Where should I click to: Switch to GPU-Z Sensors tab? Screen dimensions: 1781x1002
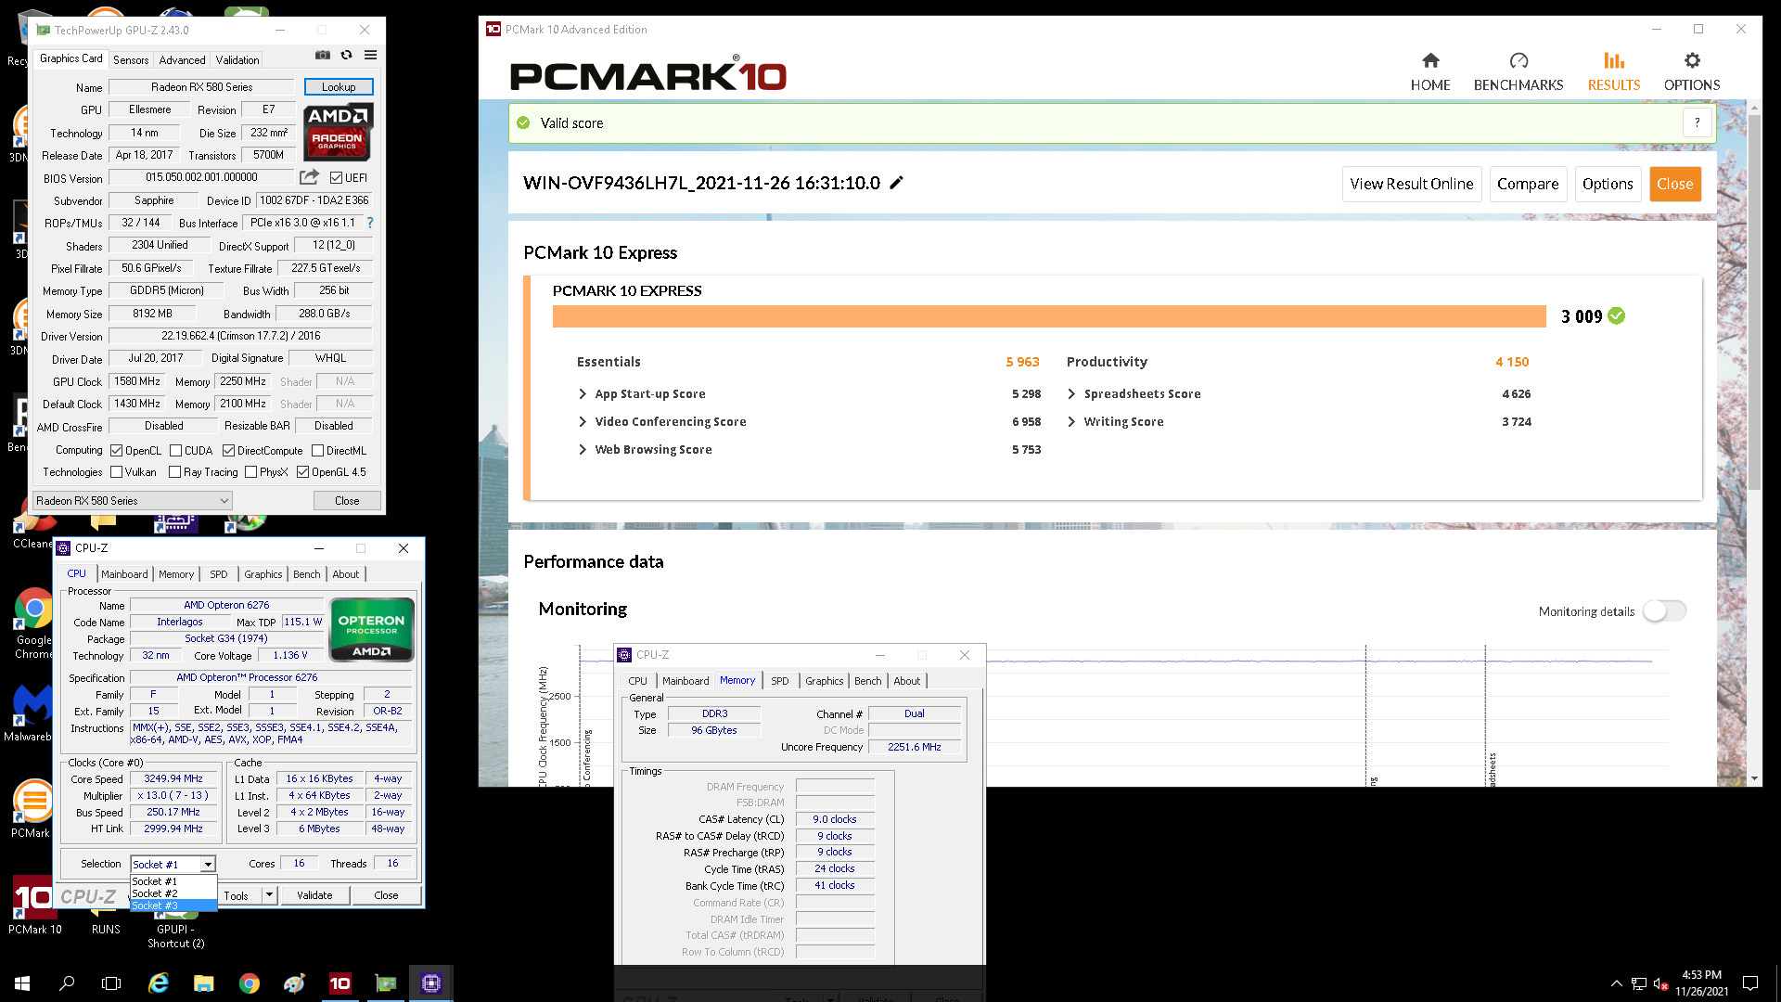click(131, 59)
